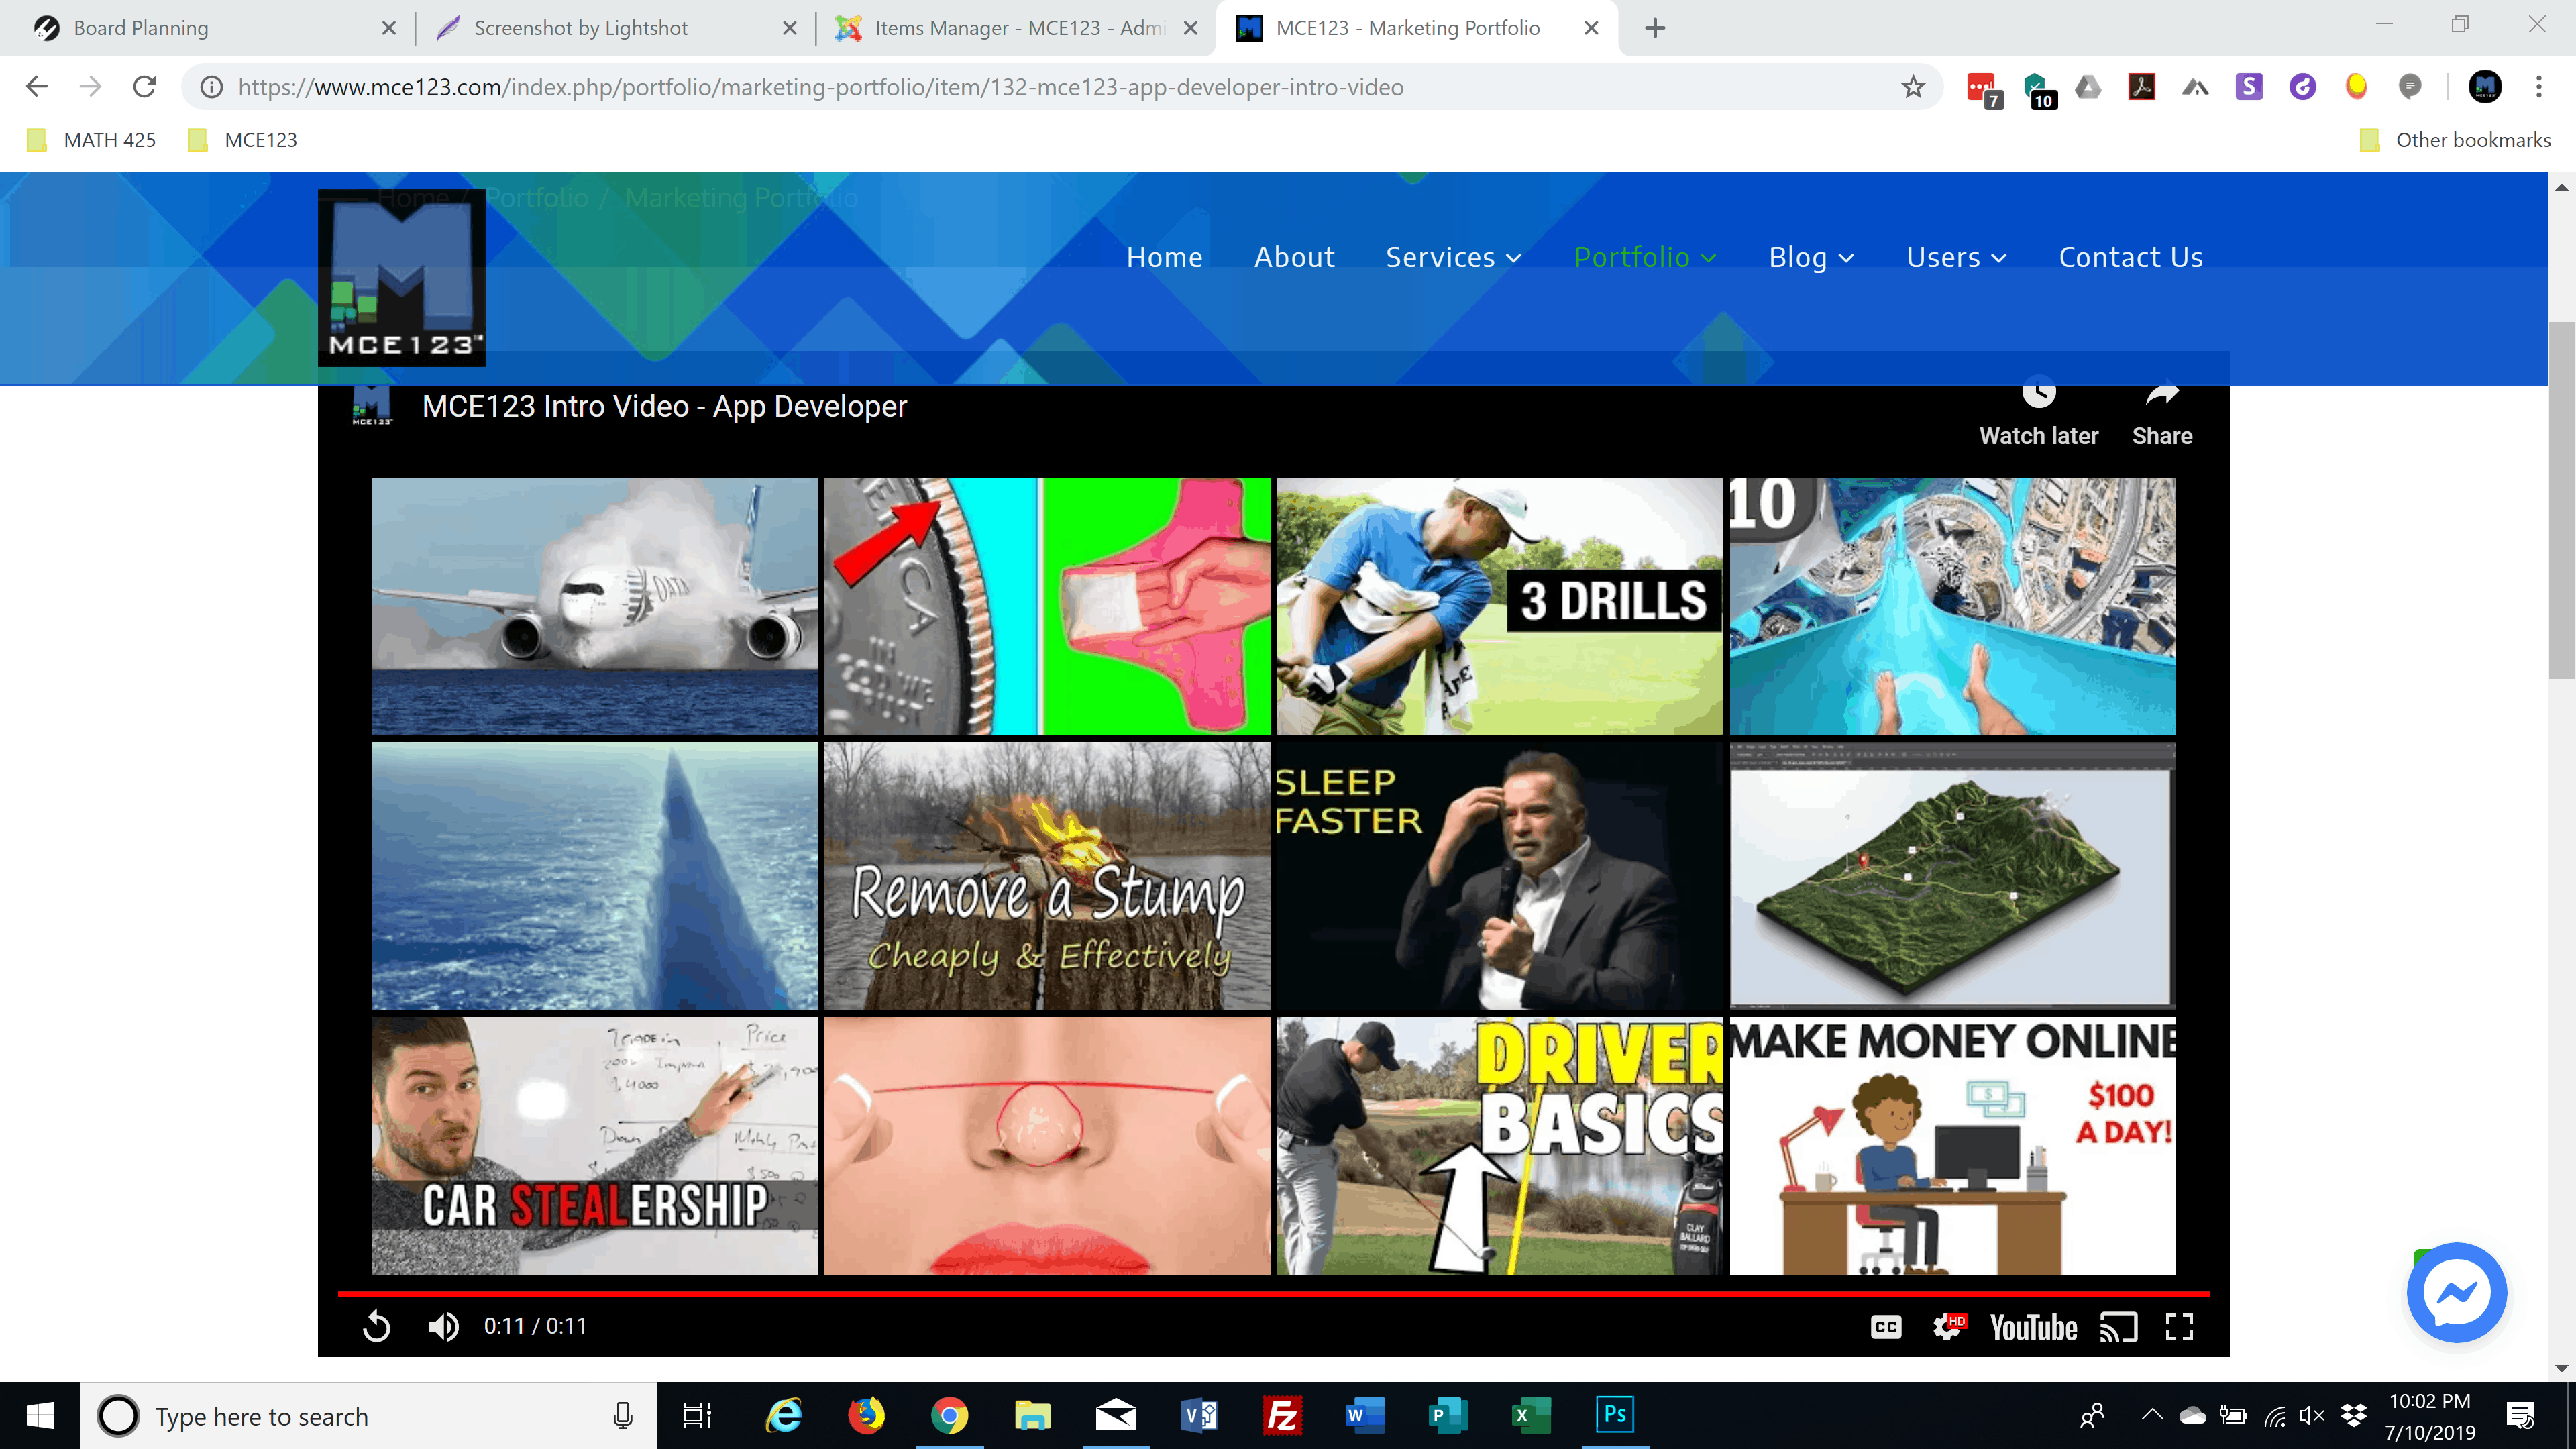This screenshot has width=2576, height=1449.
Task: Open Chrome profile avatar
Action: (2485, 87)
